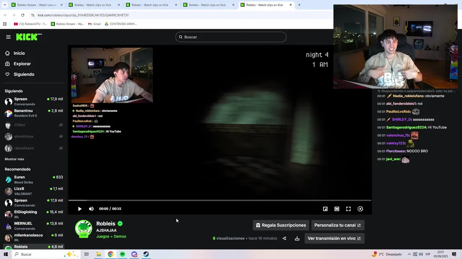462x259 pixels.
Task: Click chat username PaulitoLvsRob in the chat replay
Action: click(398, 112)
